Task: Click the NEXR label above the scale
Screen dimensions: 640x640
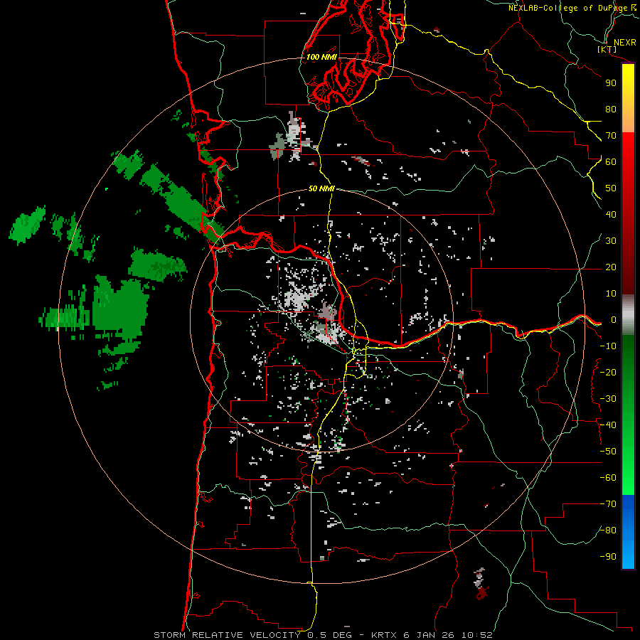Action: tap(625, 43)
